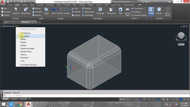The image size is (190, 107).
Task: Click the ViewCube in the viewport
Action: pos(181,36)
